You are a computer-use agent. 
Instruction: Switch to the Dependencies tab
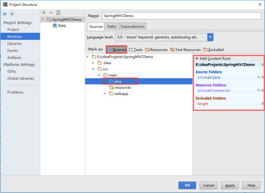tap(132, 27)
